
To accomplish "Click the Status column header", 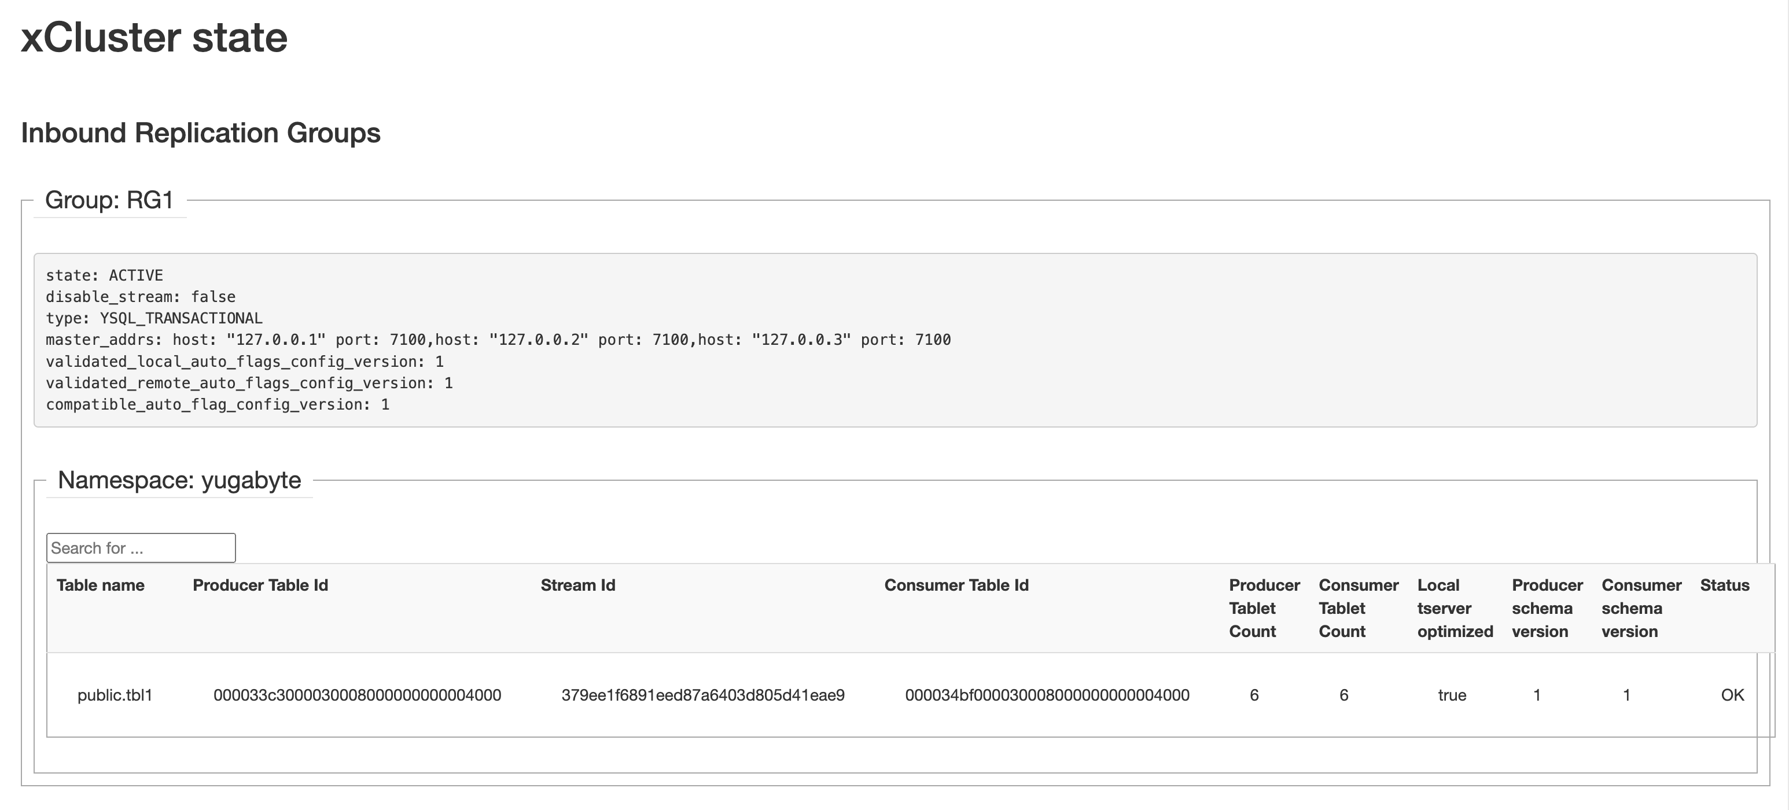I will [x=1724, y=586].
